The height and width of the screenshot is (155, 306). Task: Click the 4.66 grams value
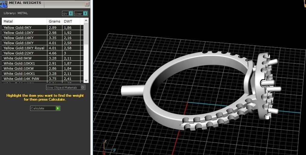(x=53, y=53)
